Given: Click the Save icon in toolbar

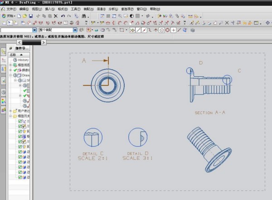Looking at the screenshot, I should 30,16.
